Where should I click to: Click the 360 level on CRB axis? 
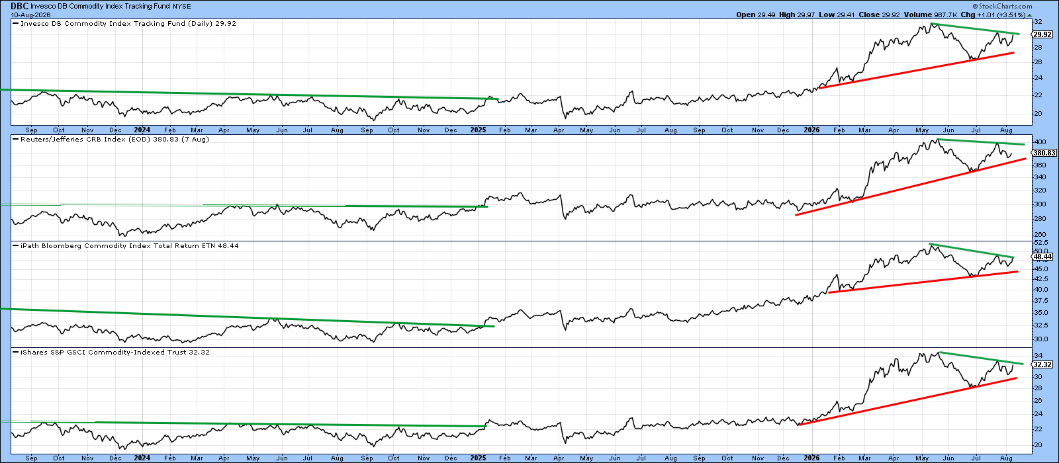coord(1040,165)
